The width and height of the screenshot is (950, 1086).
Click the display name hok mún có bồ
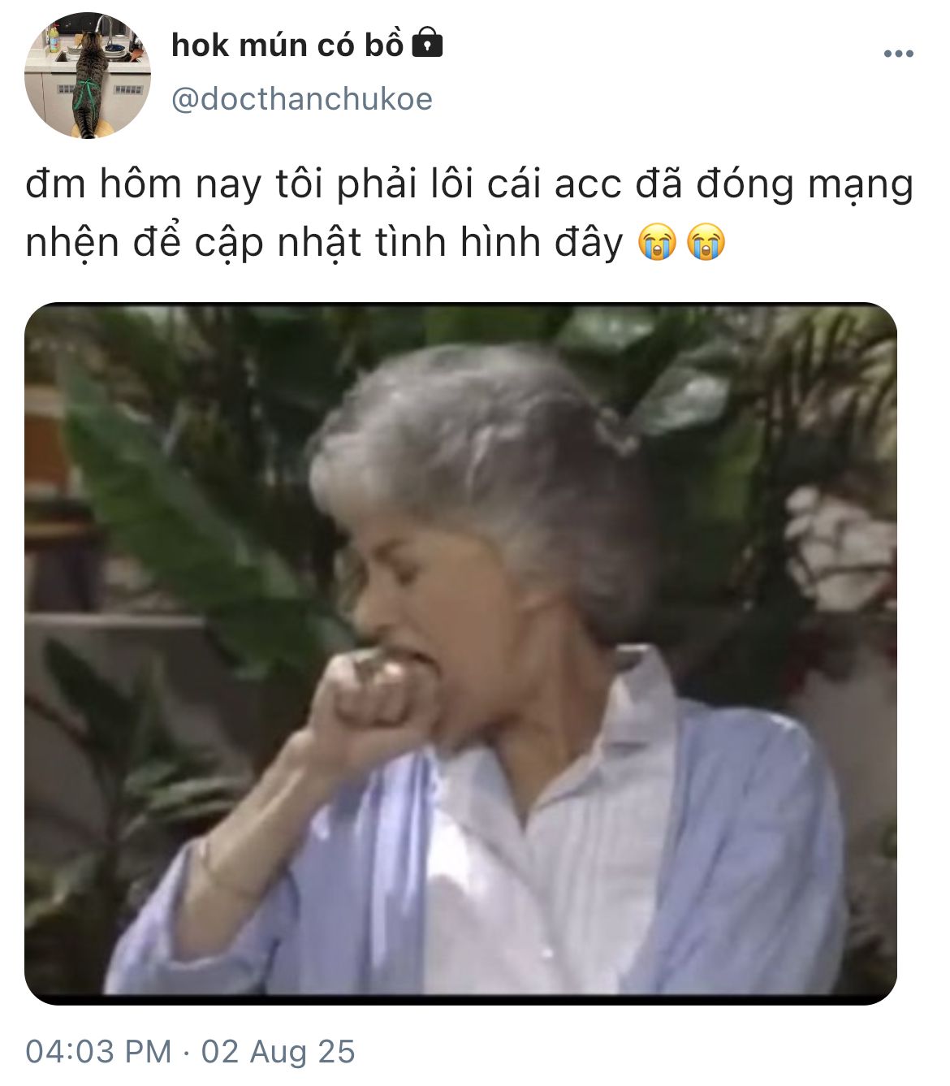pyautogui.click(x=287, y=45)
